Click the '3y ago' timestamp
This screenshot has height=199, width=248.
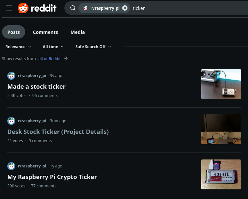click(x=56, y=76)
